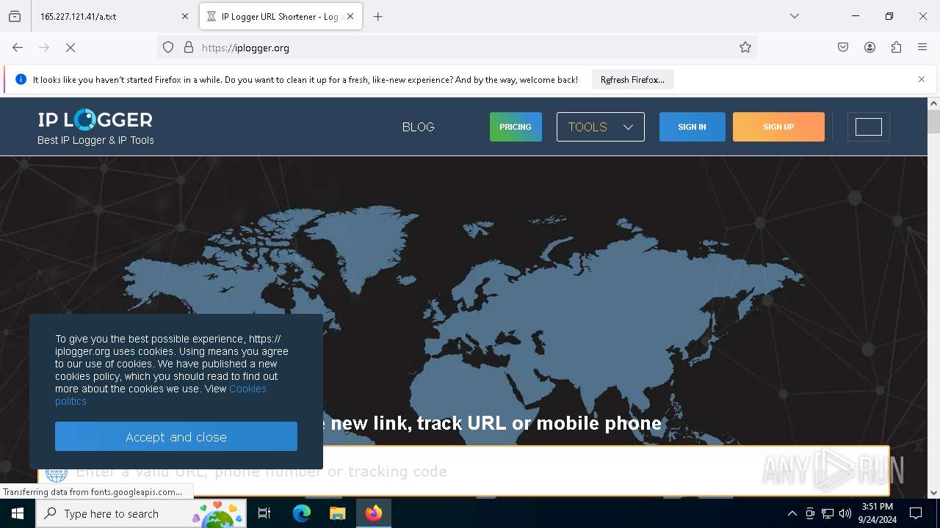Click SIGN IN button
Viewport: 940px width, 528px height.
point(692,127)
